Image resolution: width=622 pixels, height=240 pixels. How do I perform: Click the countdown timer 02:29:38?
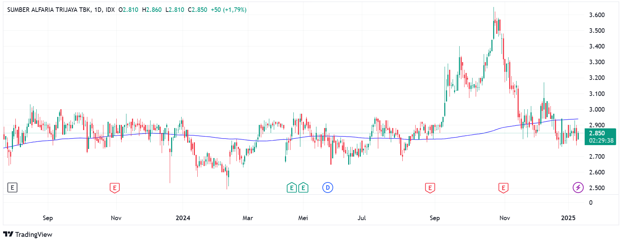601,141
